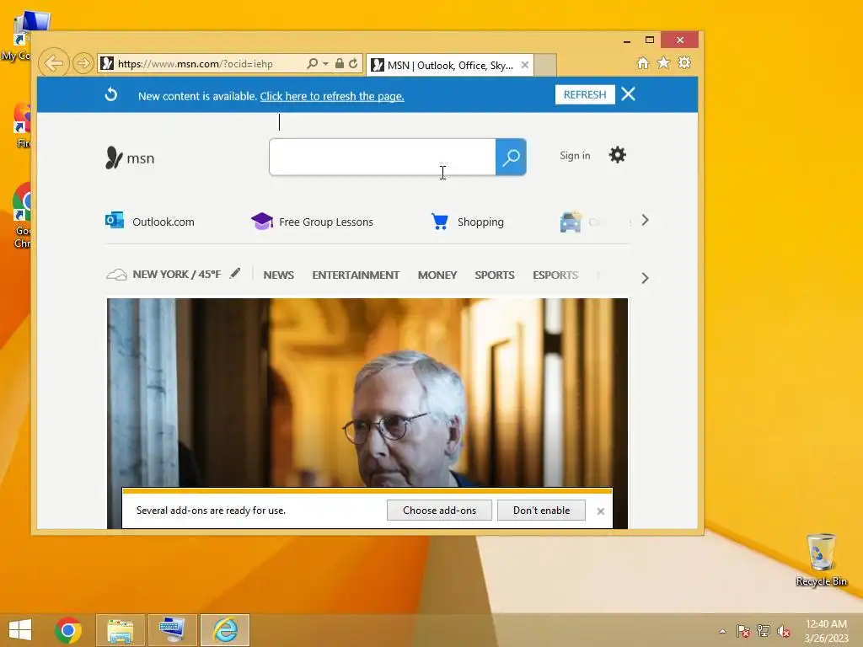Select the Firefox desktop shortcut
This screenshot has width=863, height=647.
[x=22, y=126]
